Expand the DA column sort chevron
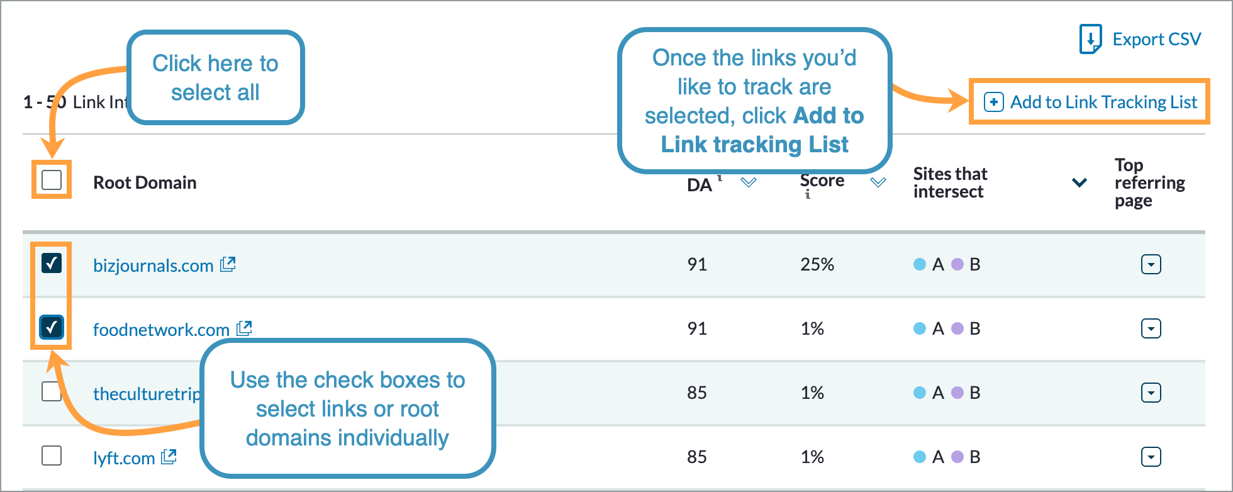 coord(749,183)
